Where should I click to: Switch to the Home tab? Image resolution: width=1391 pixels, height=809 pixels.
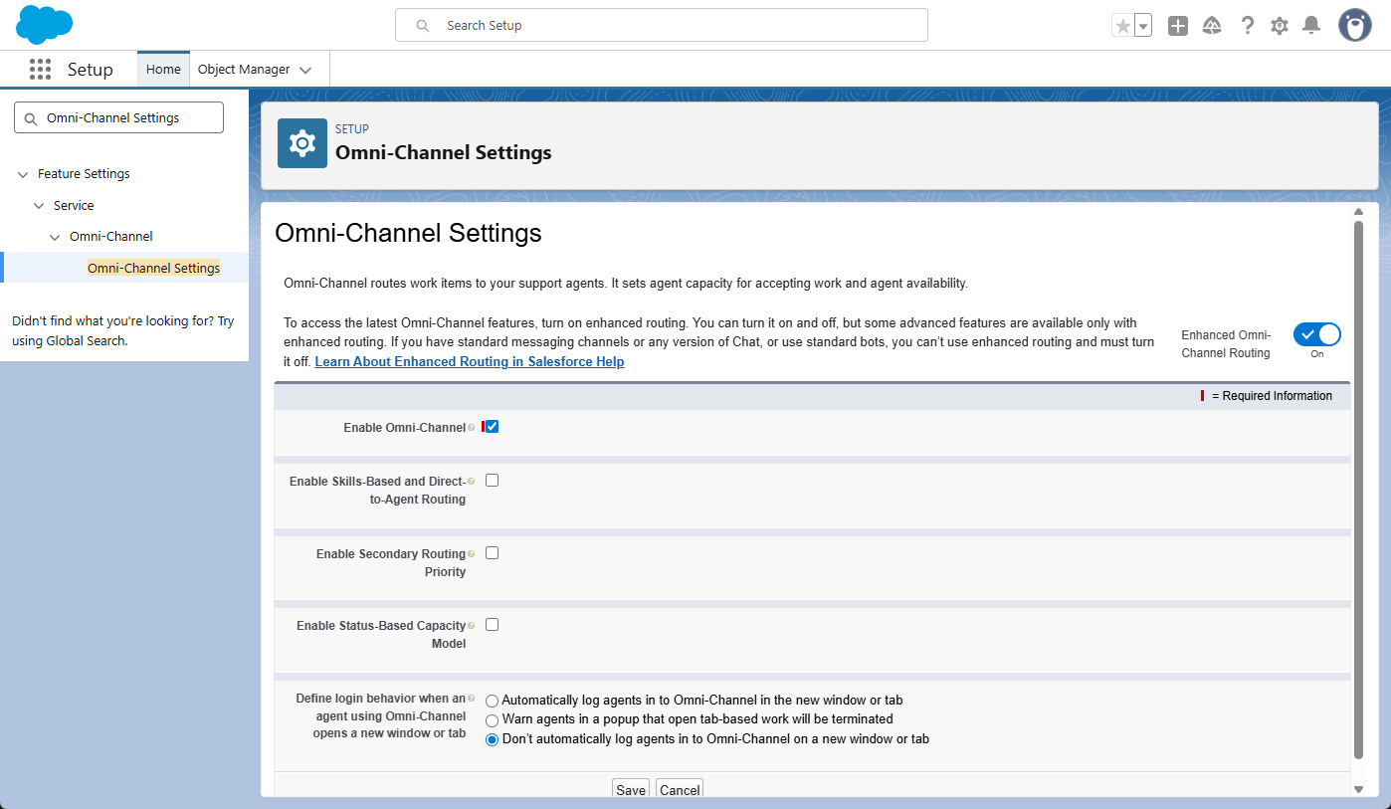pos(163,70)
